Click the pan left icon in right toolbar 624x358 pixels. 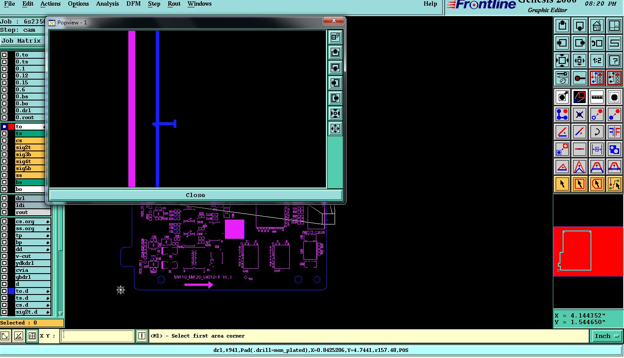pos(562,43)
